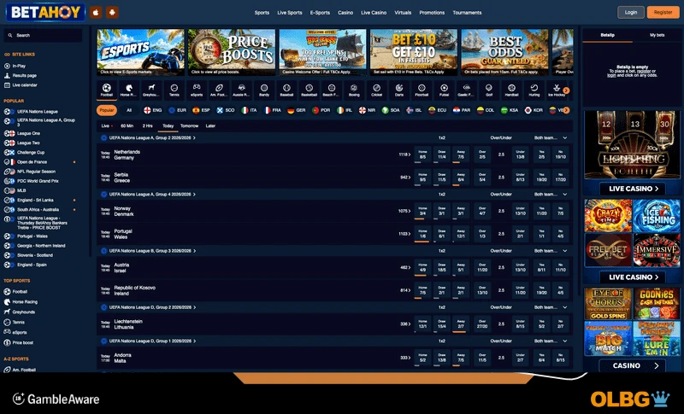The image size is (684, 414).
Task: Expand Portugal Wales 1103 more markets
Action: point(404,234)
